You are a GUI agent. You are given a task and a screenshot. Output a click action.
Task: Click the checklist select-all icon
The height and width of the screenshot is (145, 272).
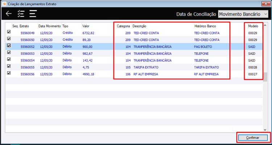pos(21,14)
